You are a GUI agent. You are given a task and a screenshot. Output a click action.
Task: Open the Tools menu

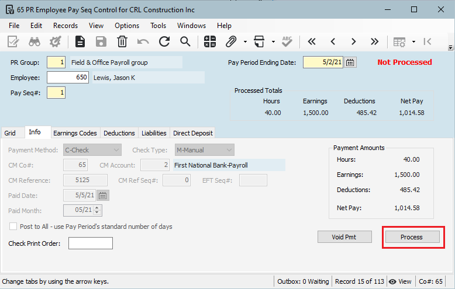click(158, 26)
